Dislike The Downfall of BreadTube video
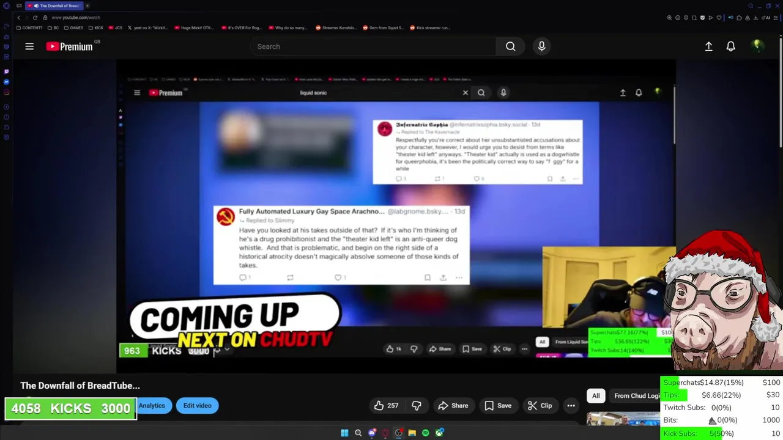Image resolution: width=783 pixels, height=440 pixels. pos(417,405)
